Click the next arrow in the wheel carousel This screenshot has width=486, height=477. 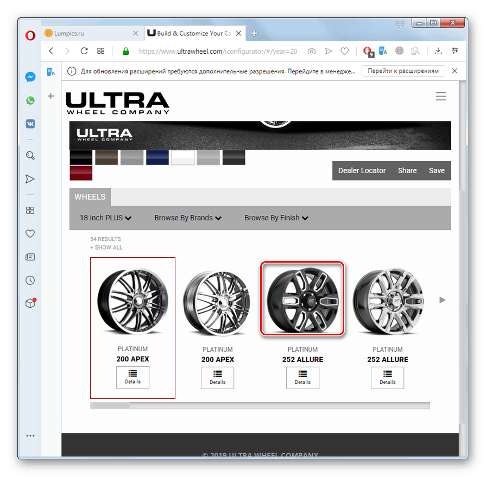(442, 300)
